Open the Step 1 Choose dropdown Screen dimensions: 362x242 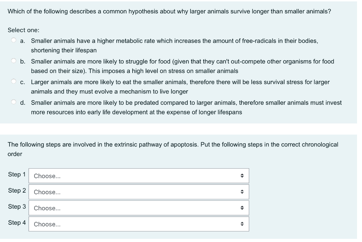point(138,176)
